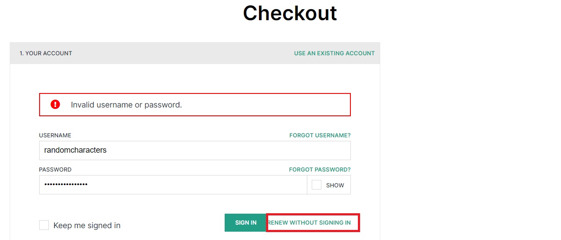This screenshot has width=561, height=240.
Task: Click the masked password dots
Action: [66, 185]
